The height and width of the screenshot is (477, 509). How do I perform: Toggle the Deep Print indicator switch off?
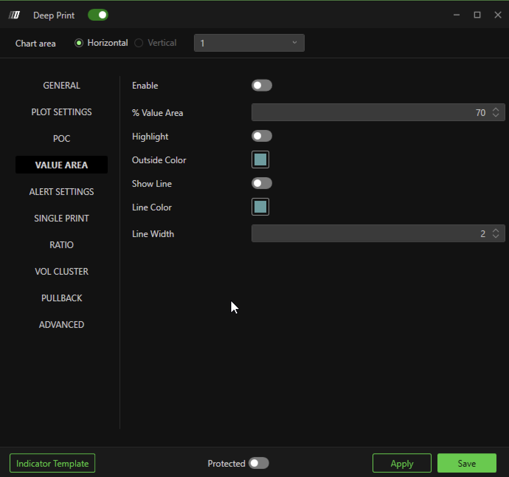[98, 15]
